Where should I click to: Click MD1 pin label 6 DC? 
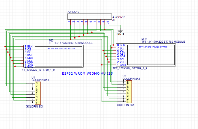point(28,52)
